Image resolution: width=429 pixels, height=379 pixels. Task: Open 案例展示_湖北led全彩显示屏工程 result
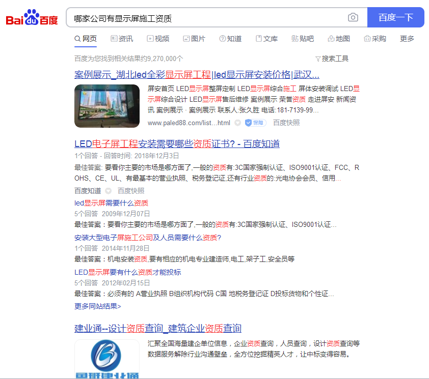(x=197, y=75)
